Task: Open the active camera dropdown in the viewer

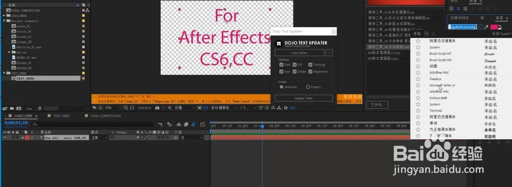Action: 224,107
